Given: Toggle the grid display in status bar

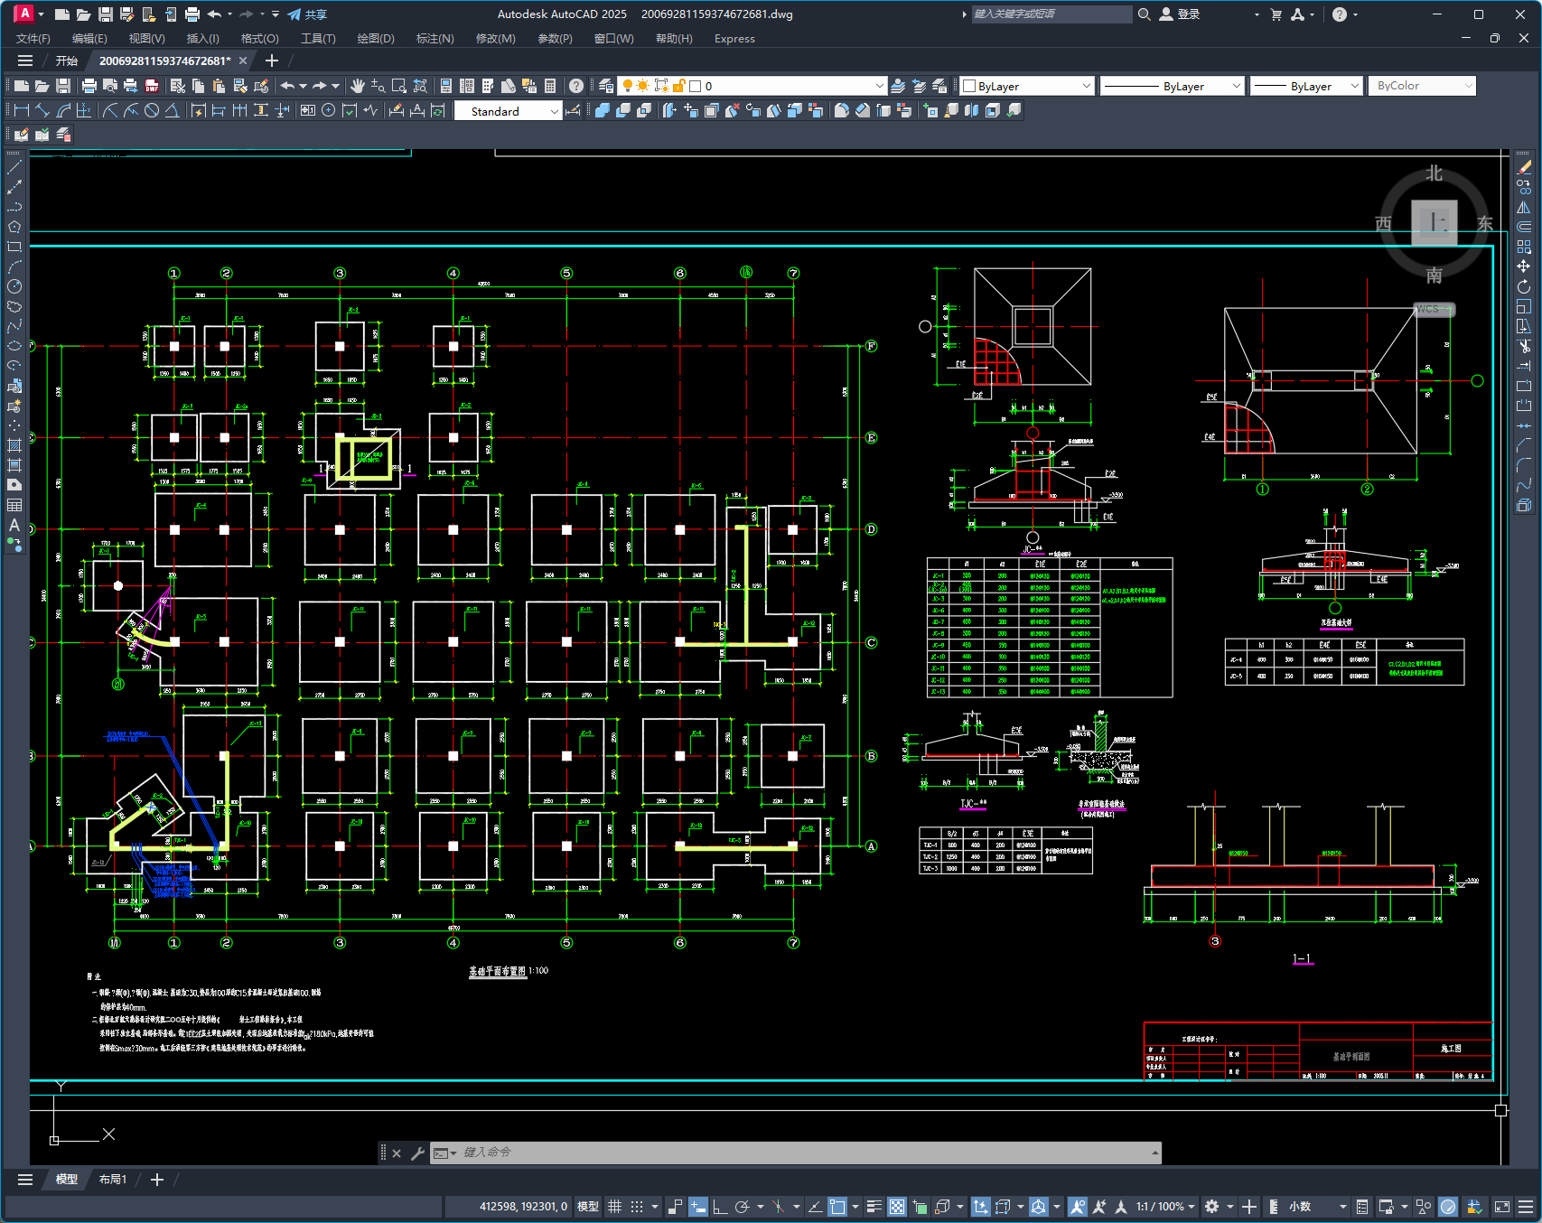Looking at the screenshot, I should (615, 1207).
